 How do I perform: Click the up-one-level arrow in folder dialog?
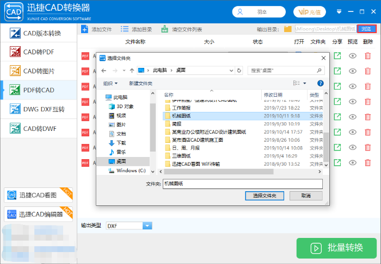coord(132,71)
